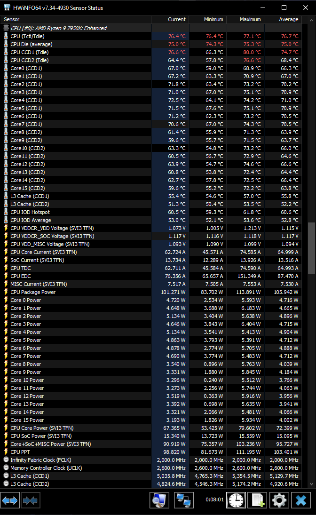Select the L3 Cache (CCD2) clock row
This screenshot has width=316, height=515.
(151, 484)
